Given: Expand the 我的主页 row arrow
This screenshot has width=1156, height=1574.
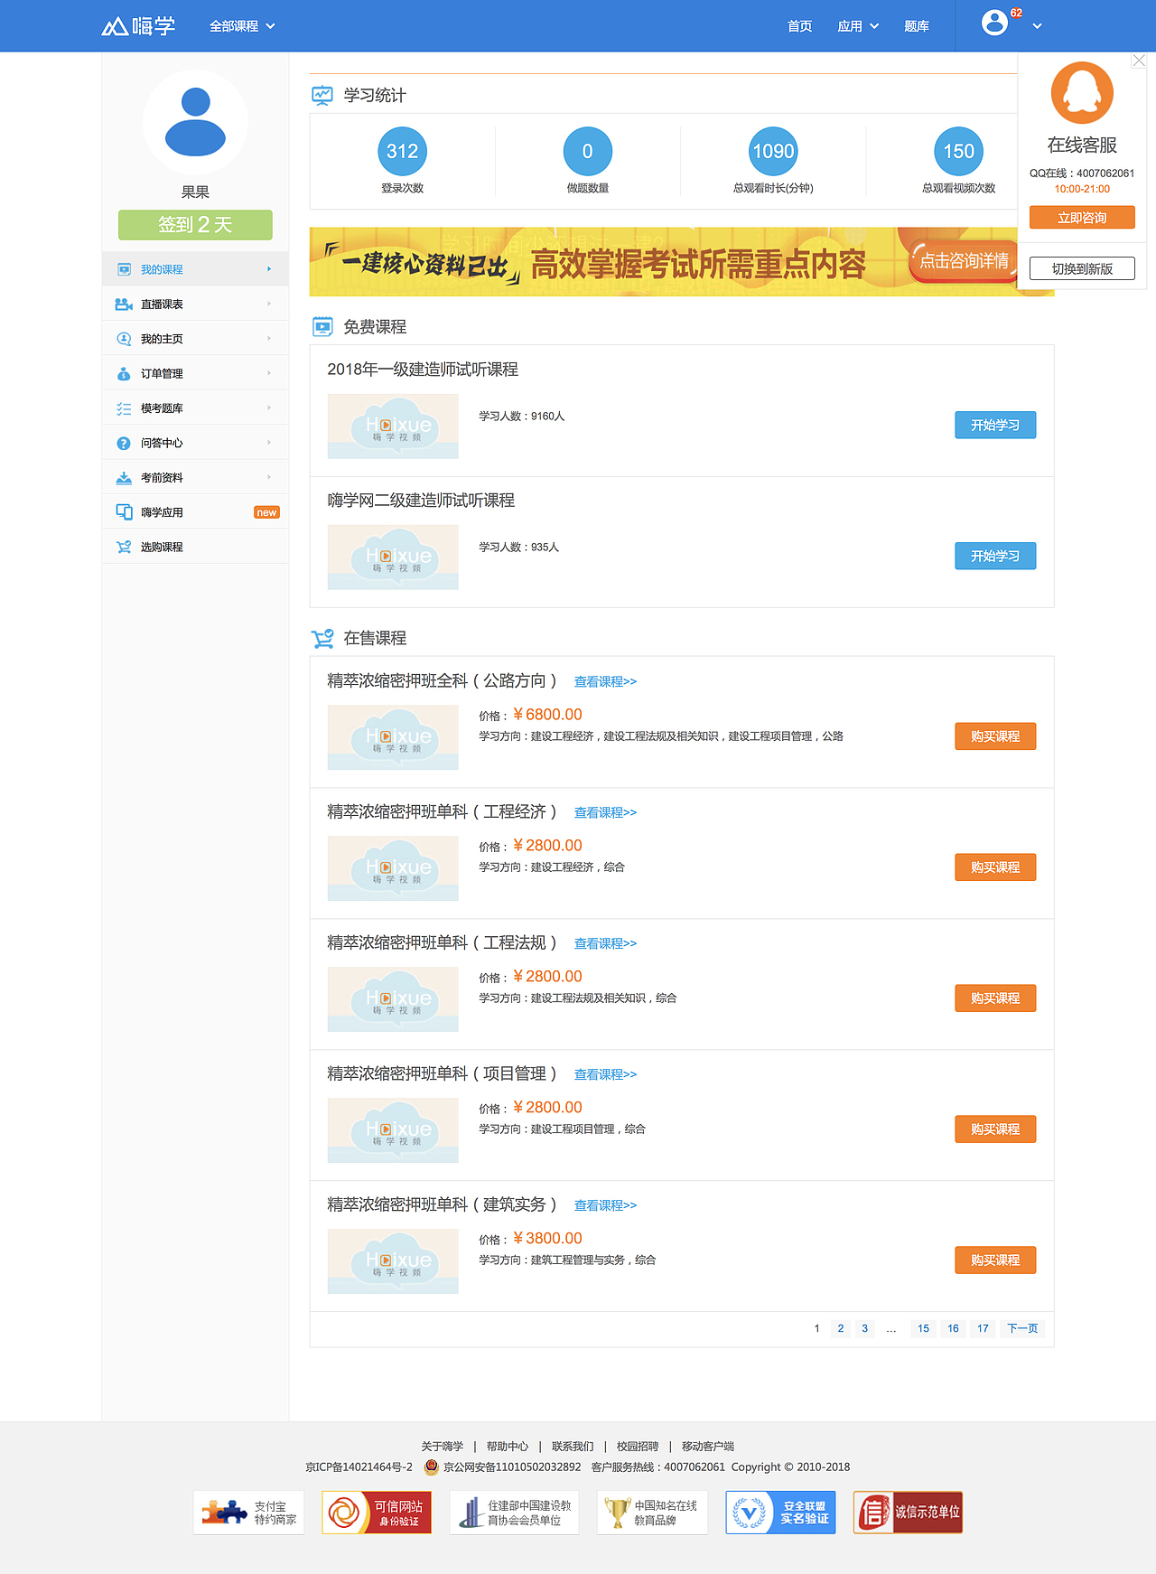Looking at the screenshot, I should 269,338.
